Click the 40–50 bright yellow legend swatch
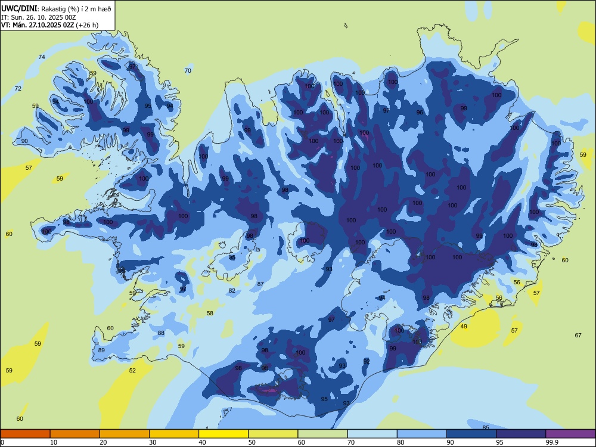The width and height of the screenshot is (596, 447). pyautogui.click(x=223, y=434)
